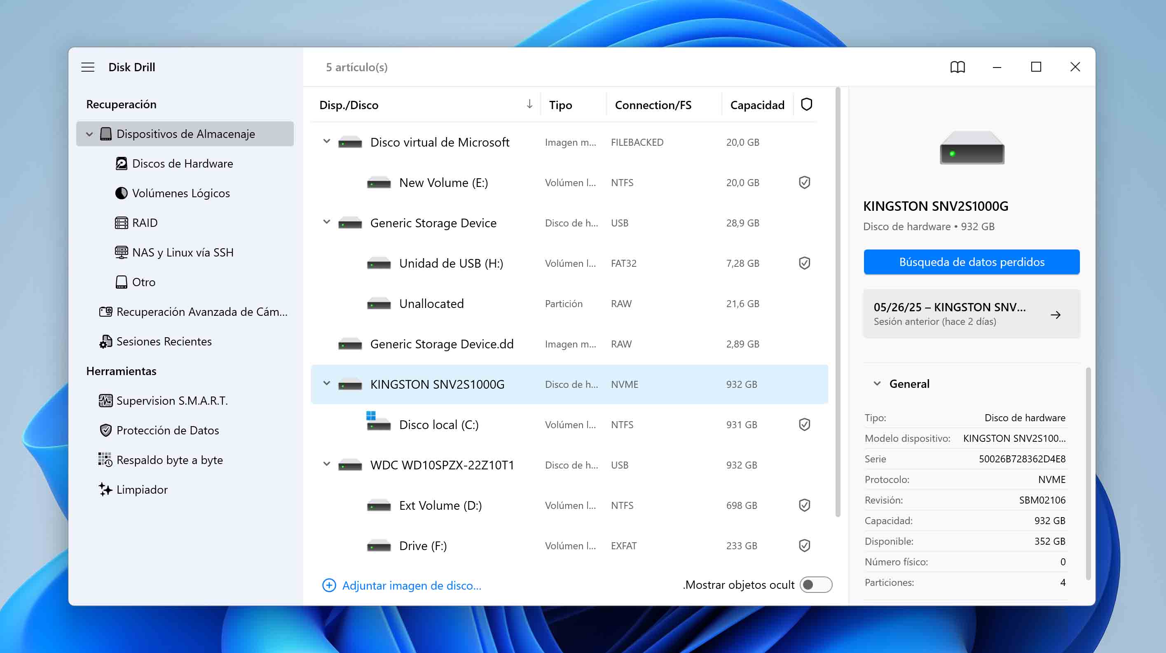Image resolution: width=1166 pixels, height=653 pixels.
Task: Click the shield icon for Disco local (C:)
Action: pyautogui.click(x=804, y=424)
